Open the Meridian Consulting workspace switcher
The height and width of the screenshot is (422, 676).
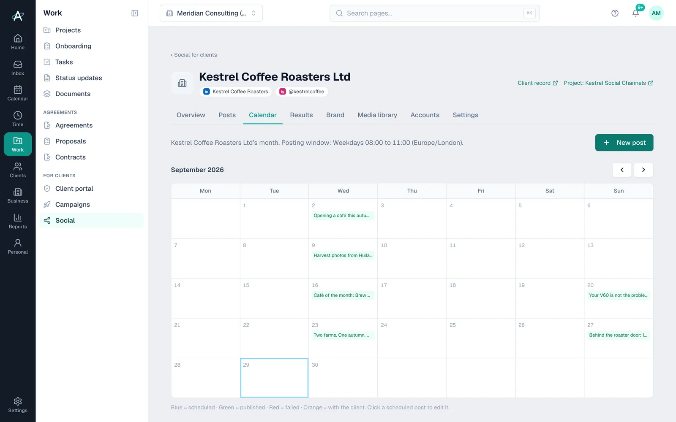211,13
